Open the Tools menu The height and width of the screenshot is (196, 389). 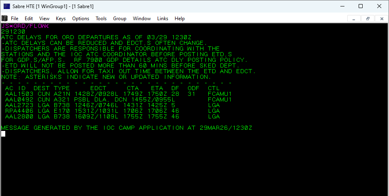pyautogui.click(x=101, y=19)
